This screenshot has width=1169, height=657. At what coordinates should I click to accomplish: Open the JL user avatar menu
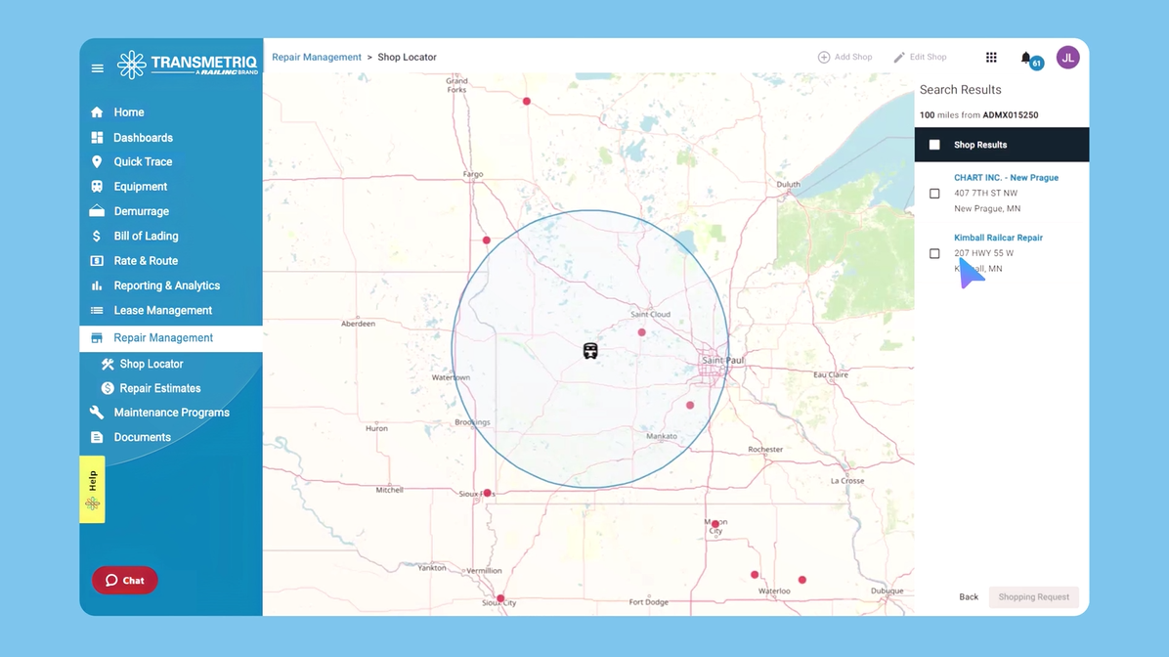click(x=1067, y=58)
